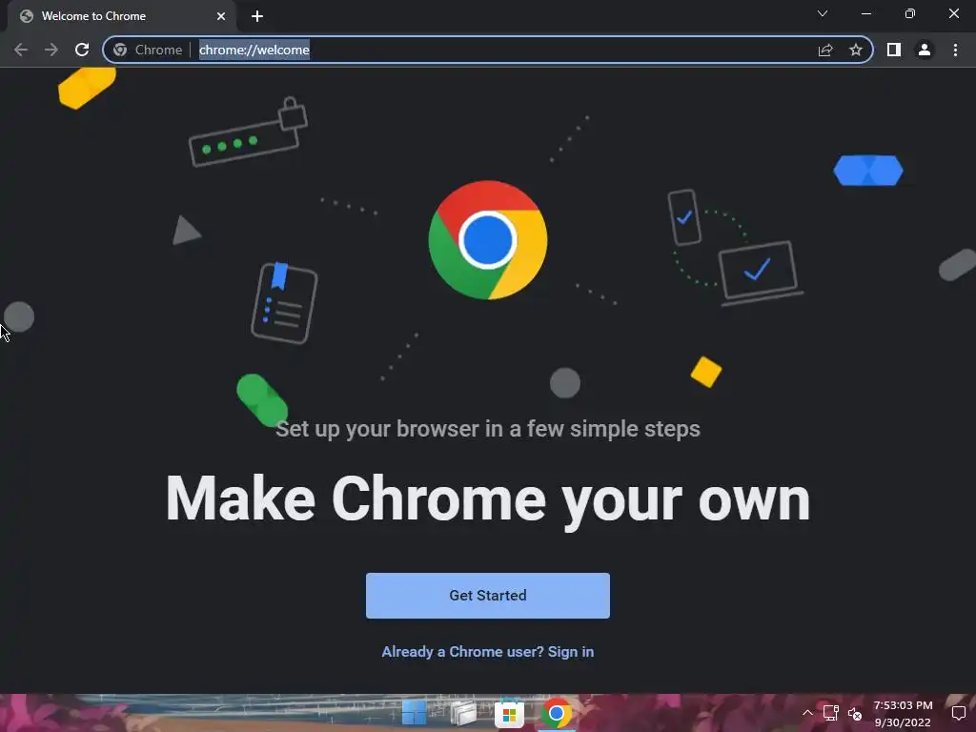Screen dimensions: 976x732
Task: Close the Welcome to Chrome tab
Action: (x=221, y=16)
